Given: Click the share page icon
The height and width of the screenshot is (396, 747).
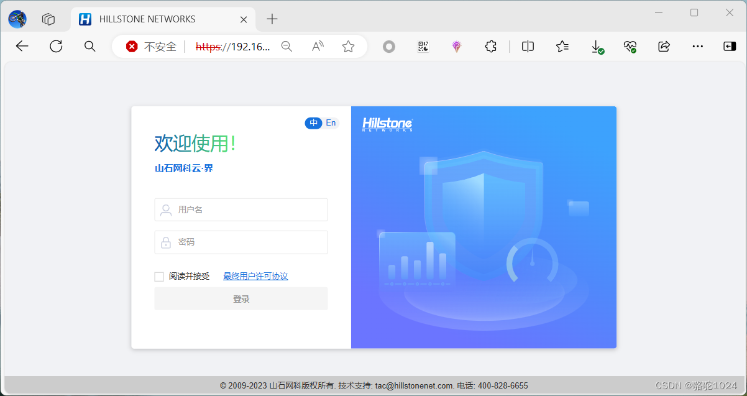Looking at the screenshot, I should click(664, 46).
